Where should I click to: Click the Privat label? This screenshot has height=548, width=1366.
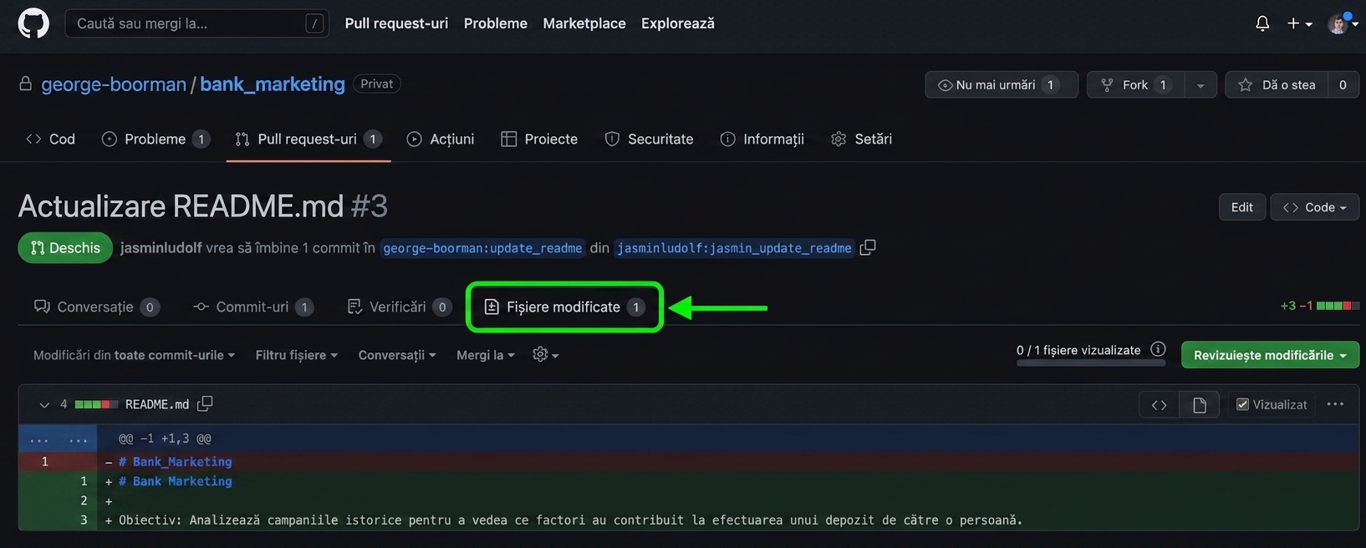377,84
